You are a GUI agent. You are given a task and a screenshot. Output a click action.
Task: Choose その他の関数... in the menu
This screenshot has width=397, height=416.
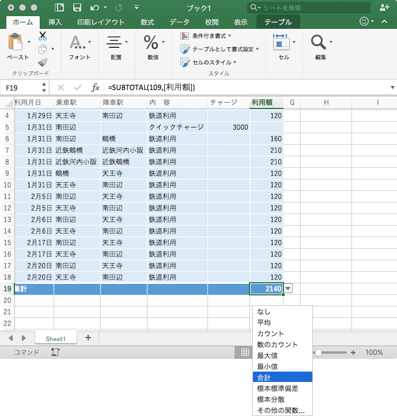282,410
